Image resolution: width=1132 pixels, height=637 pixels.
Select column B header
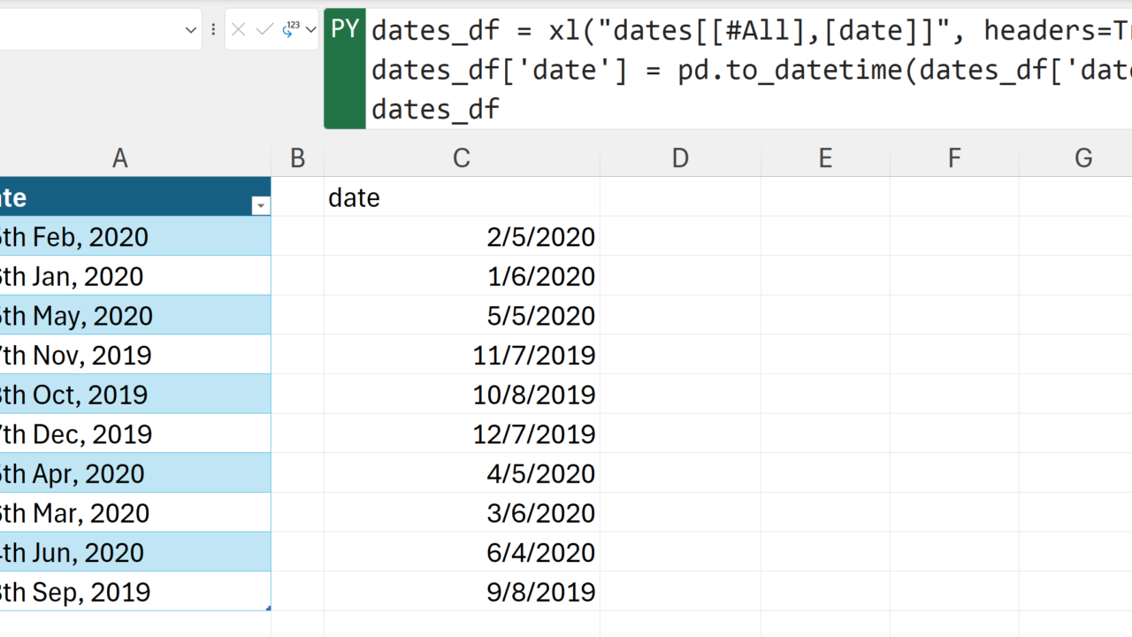click(297, 158)
